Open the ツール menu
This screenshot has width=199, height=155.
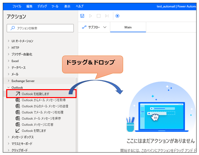55,6
